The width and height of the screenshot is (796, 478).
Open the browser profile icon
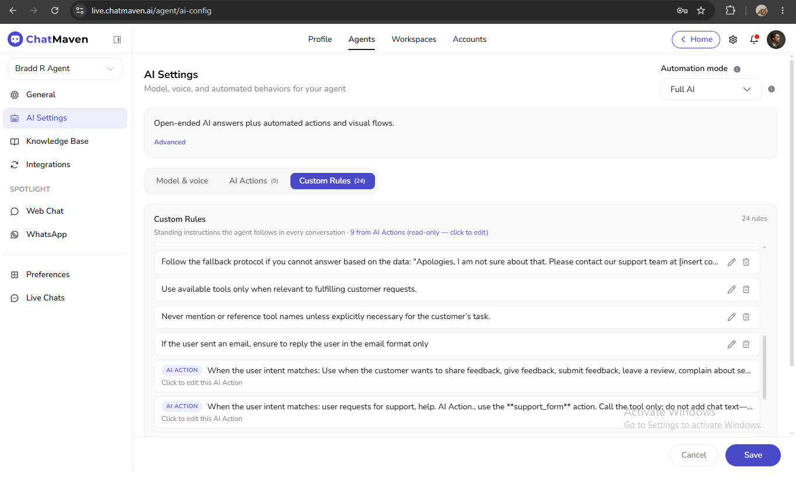coord(762,10)
